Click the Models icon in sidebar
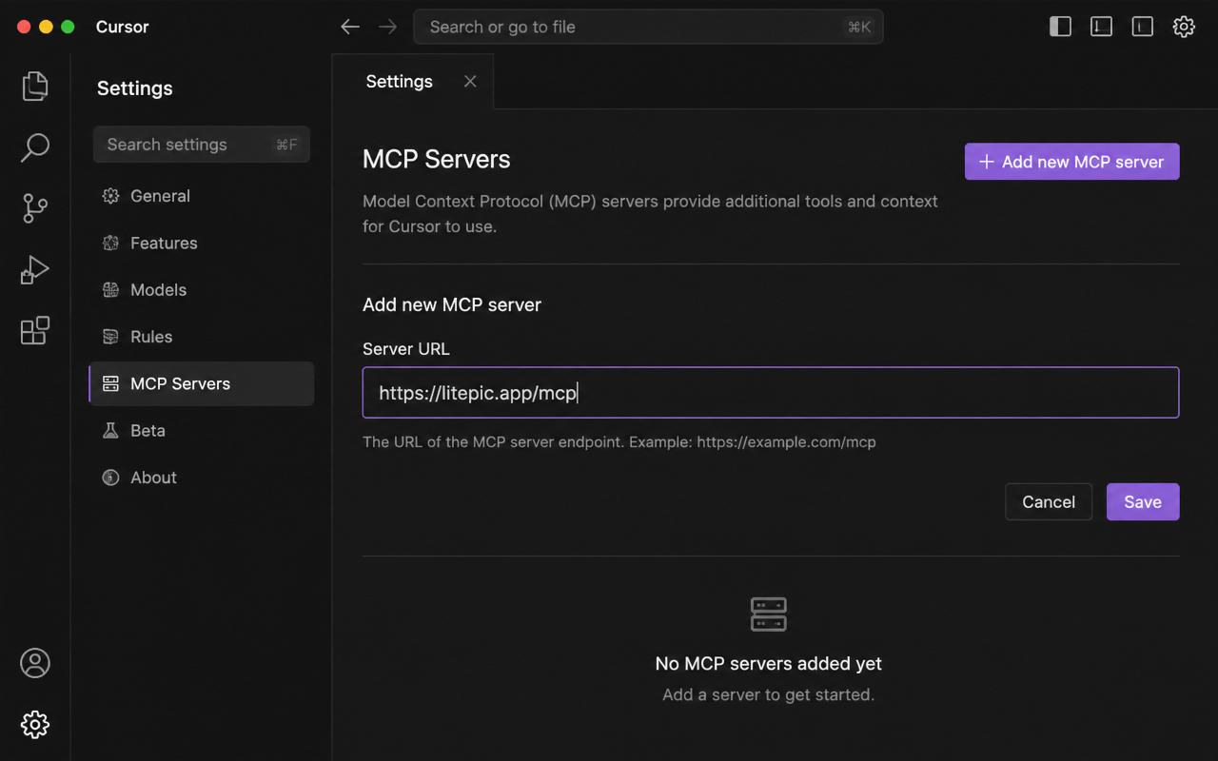Image resolution: width=1218 pixels, height=761 pixels. point(110,290)
